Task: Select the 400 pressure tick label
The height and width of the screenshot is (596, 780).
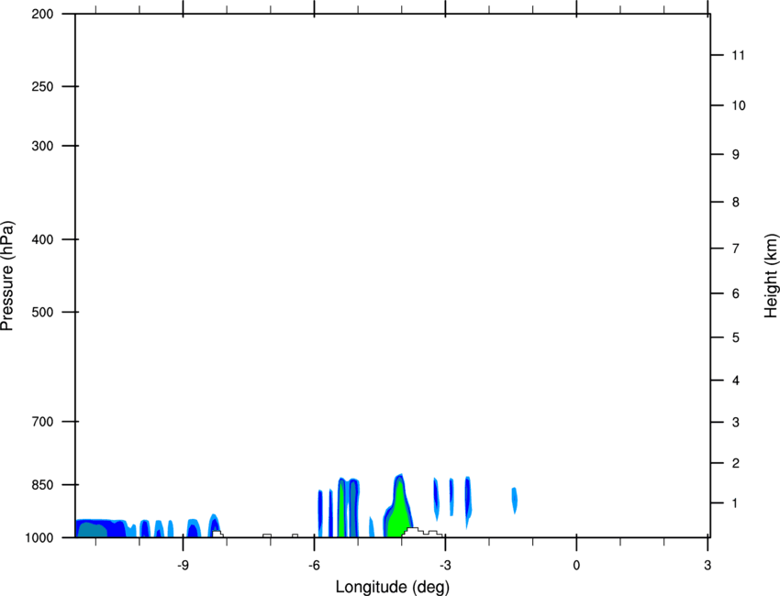Action: pyautogui.click(x=42, y=239)
